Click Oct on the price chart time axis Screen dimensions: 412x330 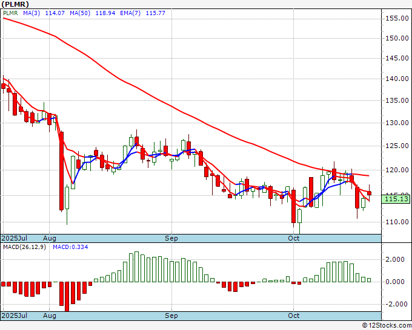[x=293, y=238]
